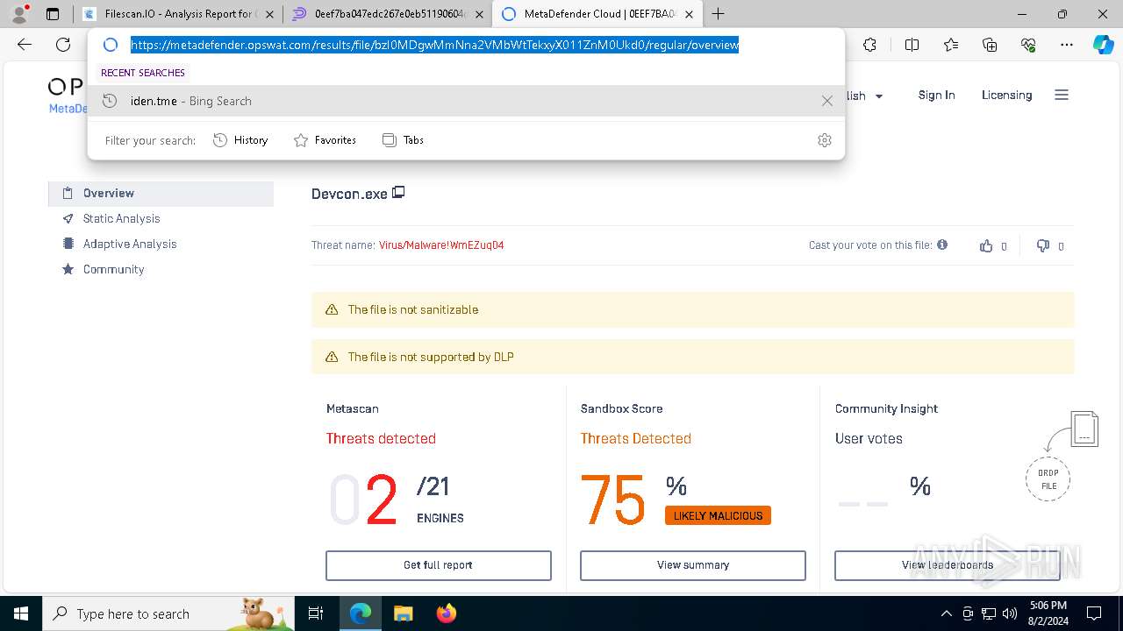Viewport: 1123px width, 631px height.
Task: Give the file a thumbs up
Action: click(x=986, y=246)
